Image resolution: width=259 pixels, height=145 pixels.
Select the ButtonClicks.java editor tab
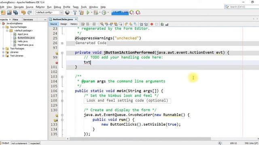click(63, 19)
